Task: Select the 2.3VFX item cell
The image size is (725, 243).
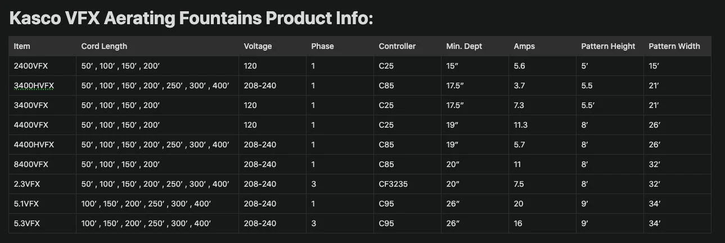Action: [28, 184]
